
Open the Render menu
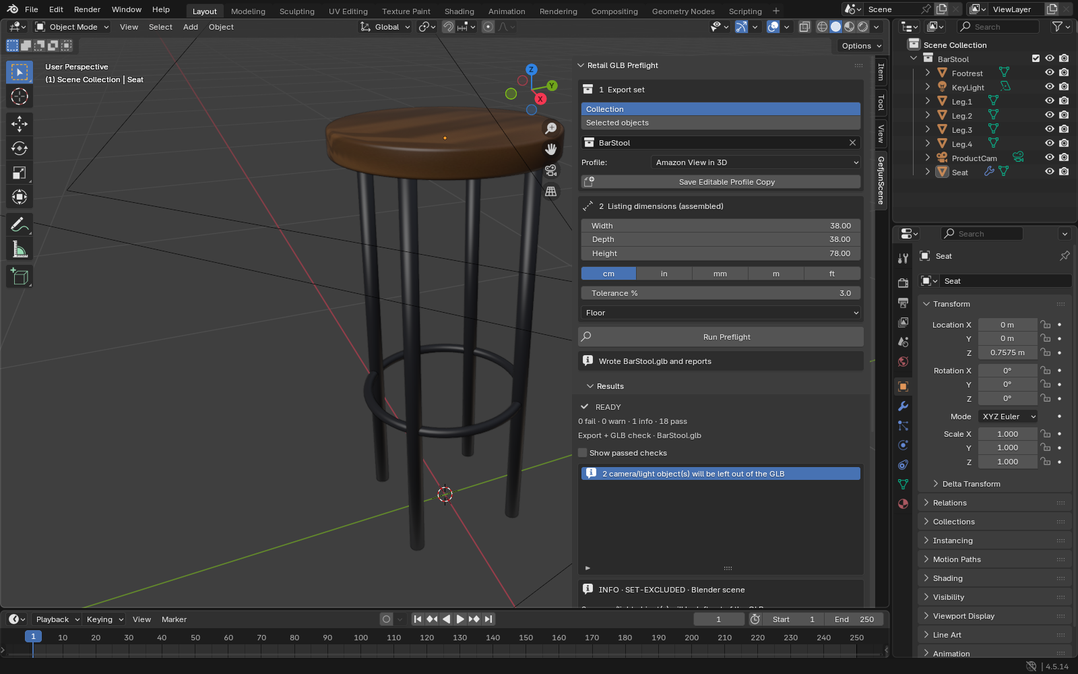[x=87, y=9]
